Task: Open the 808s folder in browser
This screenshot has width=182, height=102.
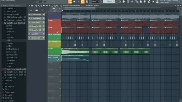Action: [x=10, y=26]
